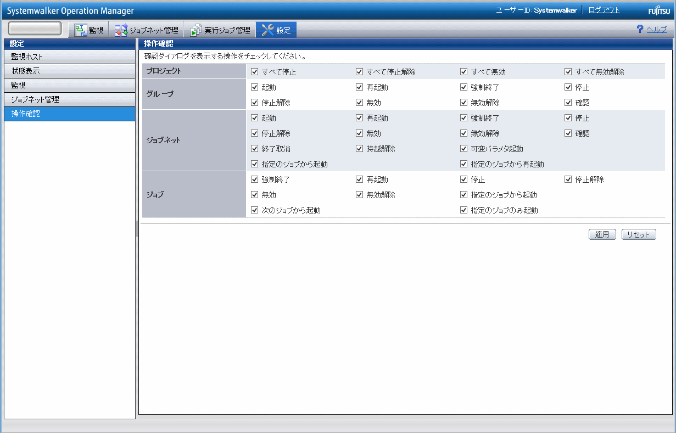
Task: Toggle グループ 起動 checkbox
Action: coord(255,87)
